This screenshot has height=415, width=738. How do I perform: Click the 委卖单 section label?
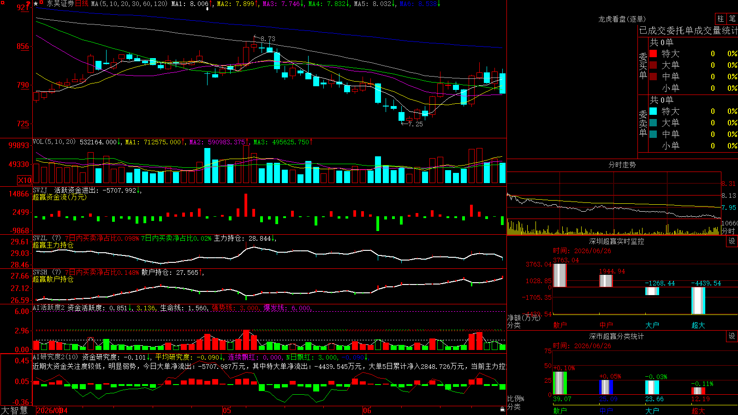point(643,124)
